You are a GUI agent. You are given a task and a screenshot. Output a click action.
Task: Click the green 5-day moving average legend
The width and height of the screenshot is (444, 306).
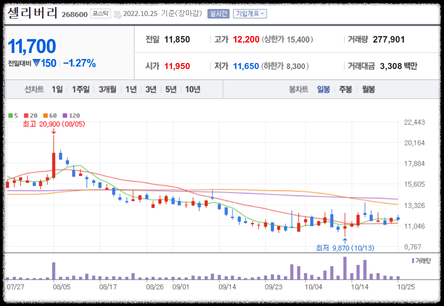click(13, 115)
